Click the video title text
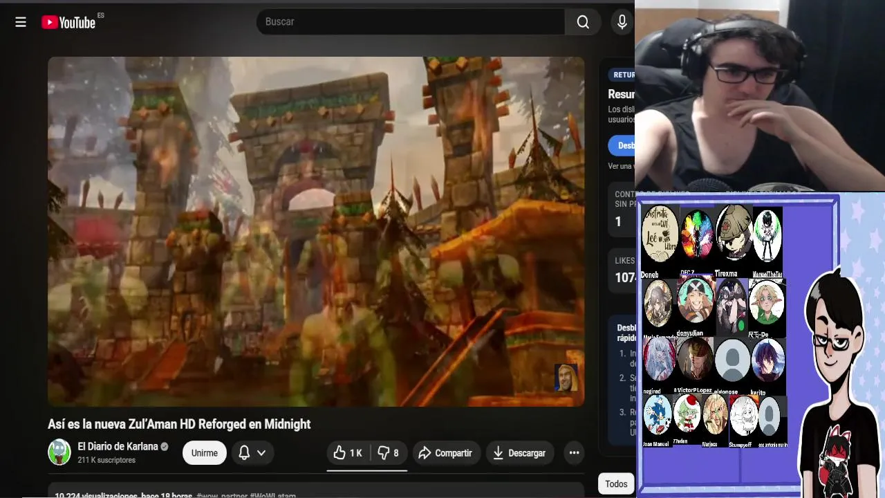 179,424
